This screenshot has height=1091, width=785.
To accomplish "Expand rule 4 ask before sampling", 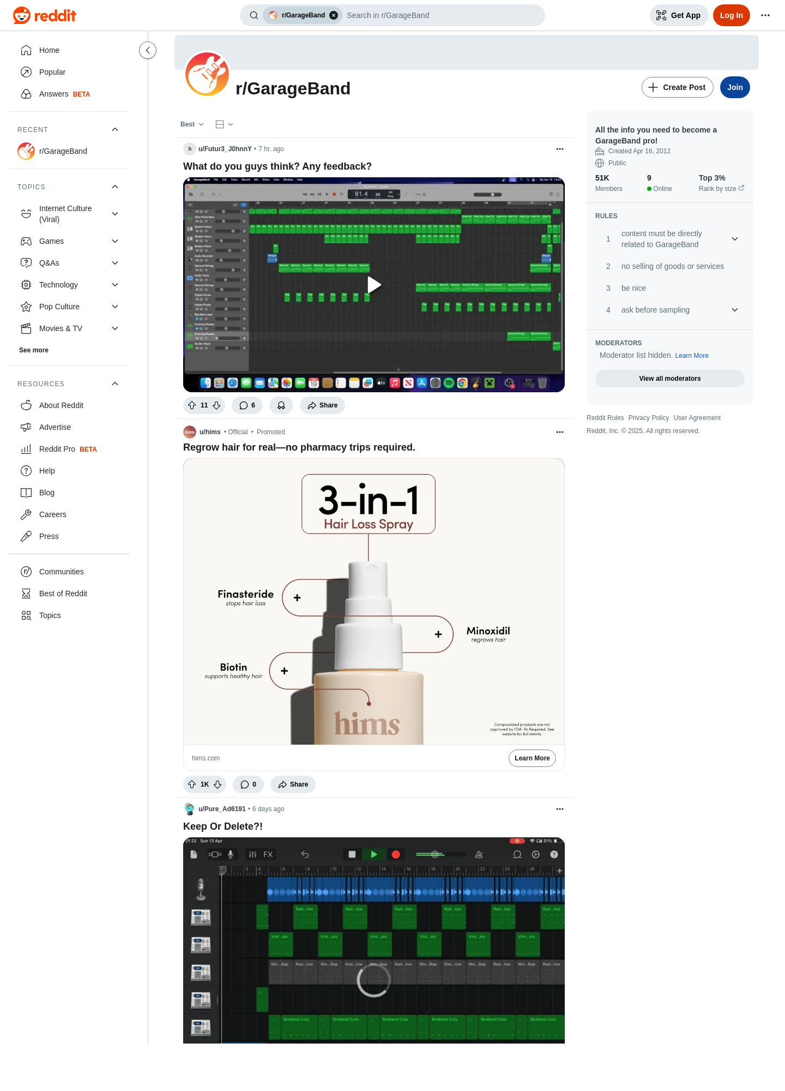I will (x=670, y=310).
